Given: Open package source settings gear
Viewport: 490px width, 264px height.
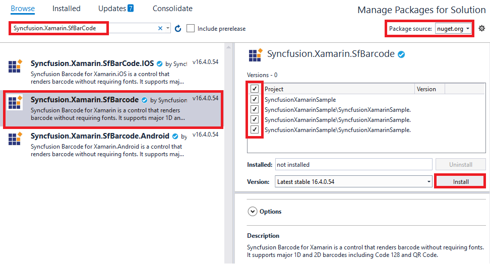Looking at the screenshot, I should [481, 28].
